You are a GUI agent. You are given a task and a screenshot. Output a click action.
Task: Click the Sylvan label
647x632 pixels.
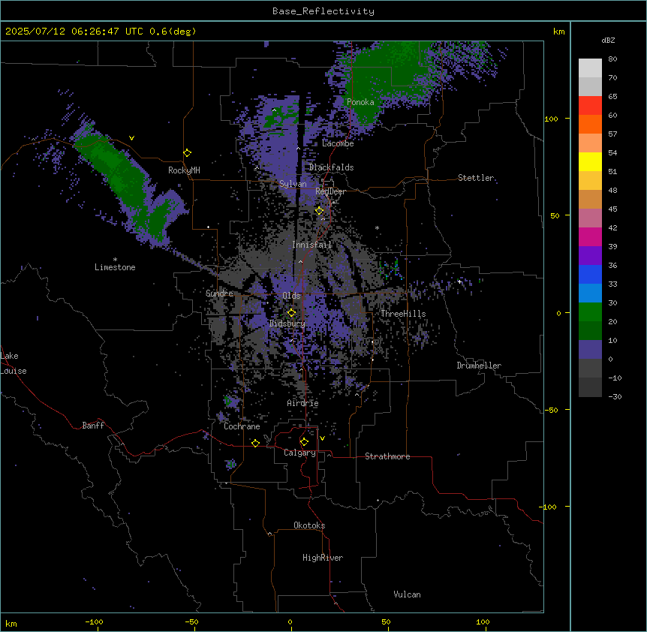[293, 184]
